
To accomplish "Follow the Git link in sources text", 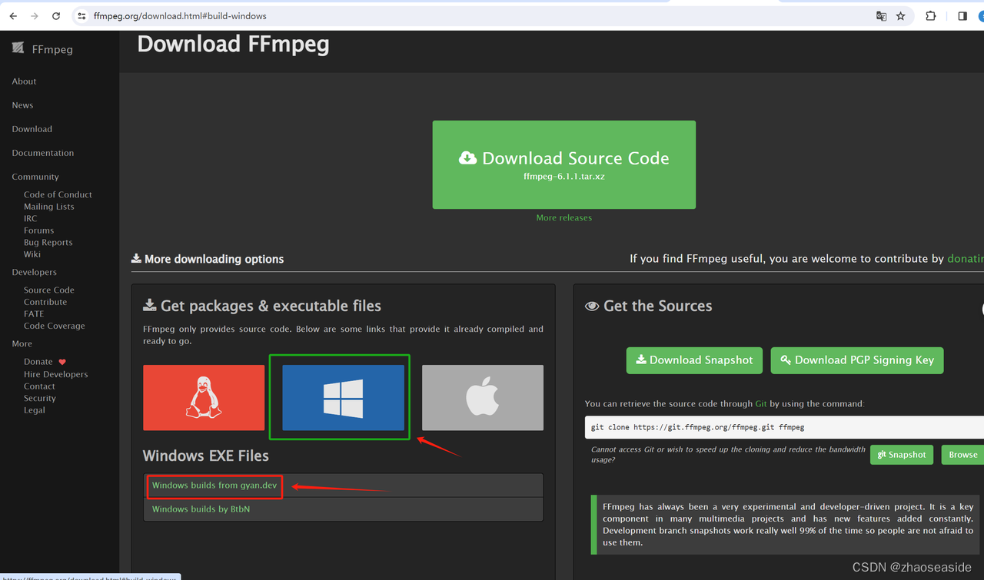I will (761, 404).
